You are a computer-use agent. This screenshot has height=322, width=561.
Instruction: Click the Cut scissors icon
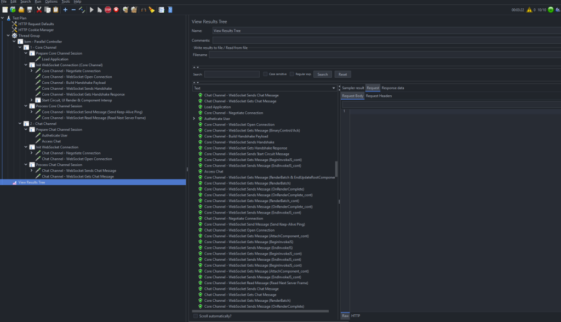pyautogui.click(x=39, y=10)
